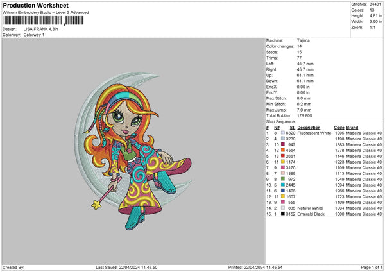Select thread code '1198'
Screen dimensions: 385x272
[339, 139]
